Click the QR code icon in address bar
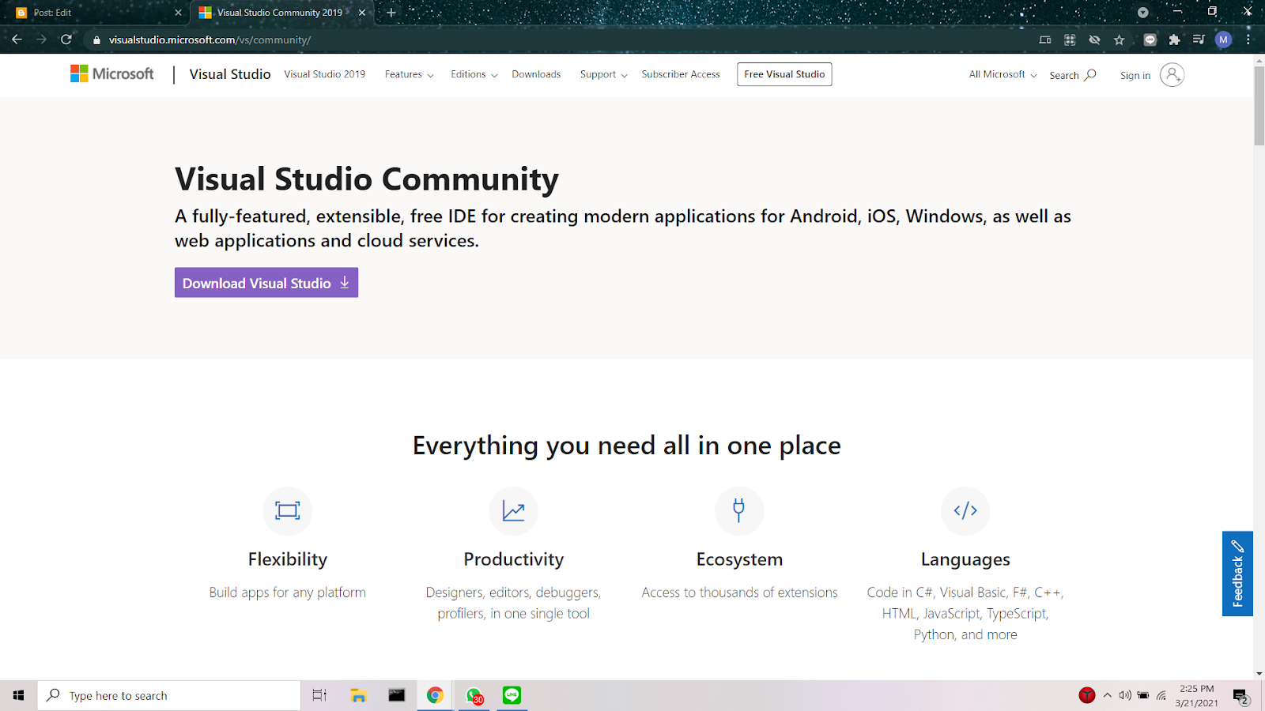 1070,39
